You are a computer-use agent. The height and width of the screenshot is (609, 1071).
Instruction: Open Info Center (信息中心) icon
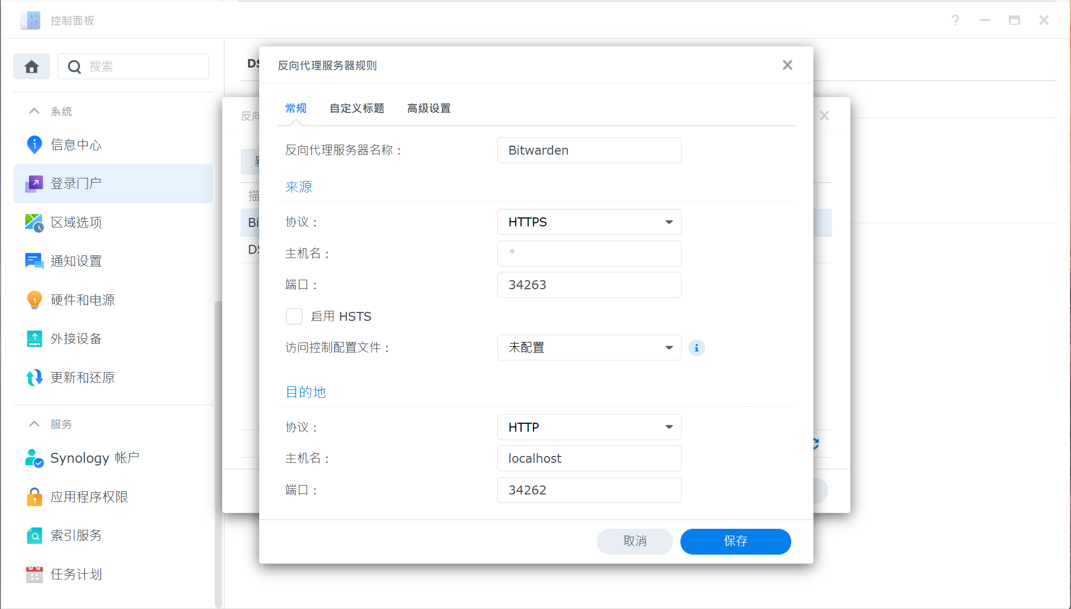(x=34, y=145)
